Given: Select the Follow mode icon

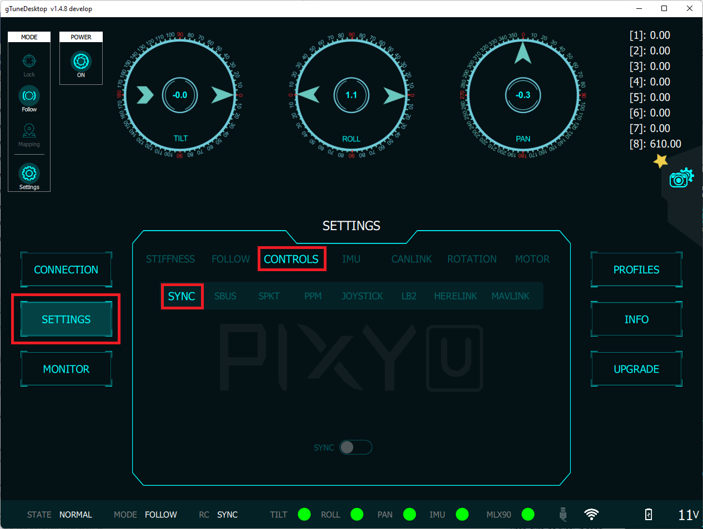Looking at the screenshot, I should pos(29,96).
